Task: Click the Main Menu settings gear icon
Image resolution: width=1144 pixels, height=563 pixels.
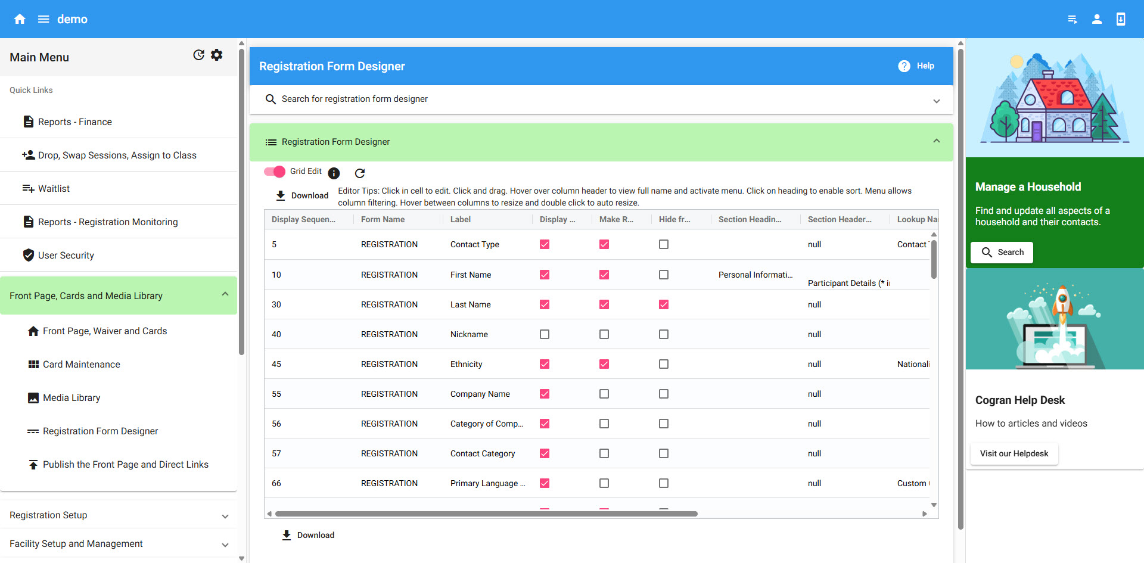Action: (x=217, y=55)
